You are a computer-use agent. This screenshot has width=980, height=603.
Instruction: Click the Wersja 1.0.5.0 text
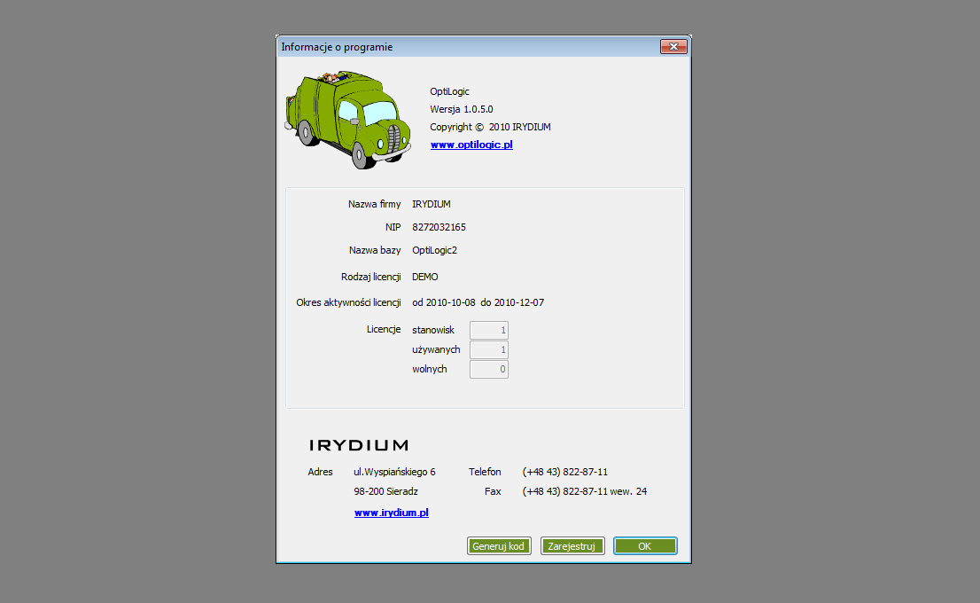tap(462, 109)
